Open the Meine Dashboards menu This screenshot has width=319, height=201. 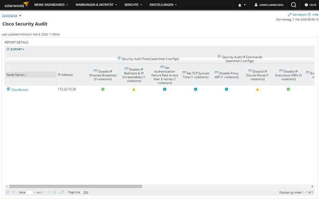pyautogui.click(x=51, y=5)
